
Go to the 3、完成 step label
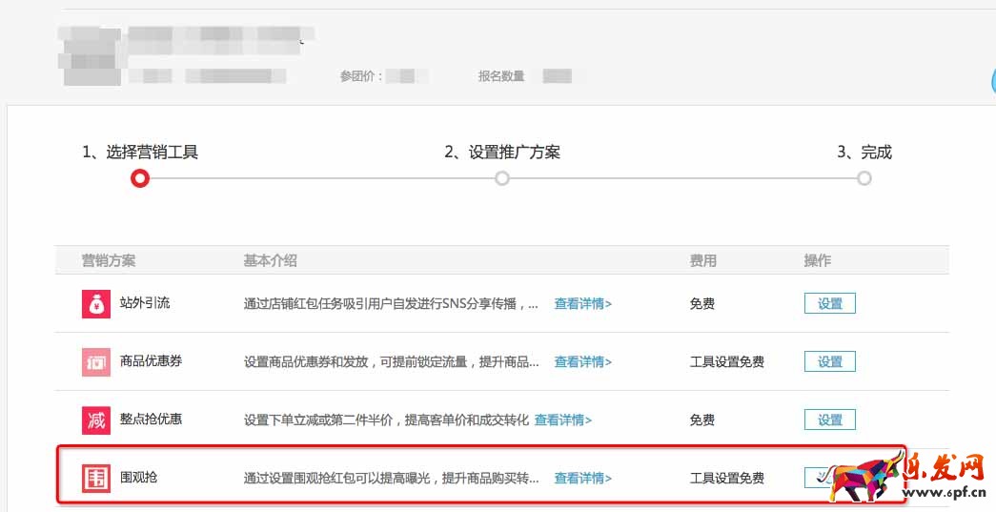click(864, 153)
